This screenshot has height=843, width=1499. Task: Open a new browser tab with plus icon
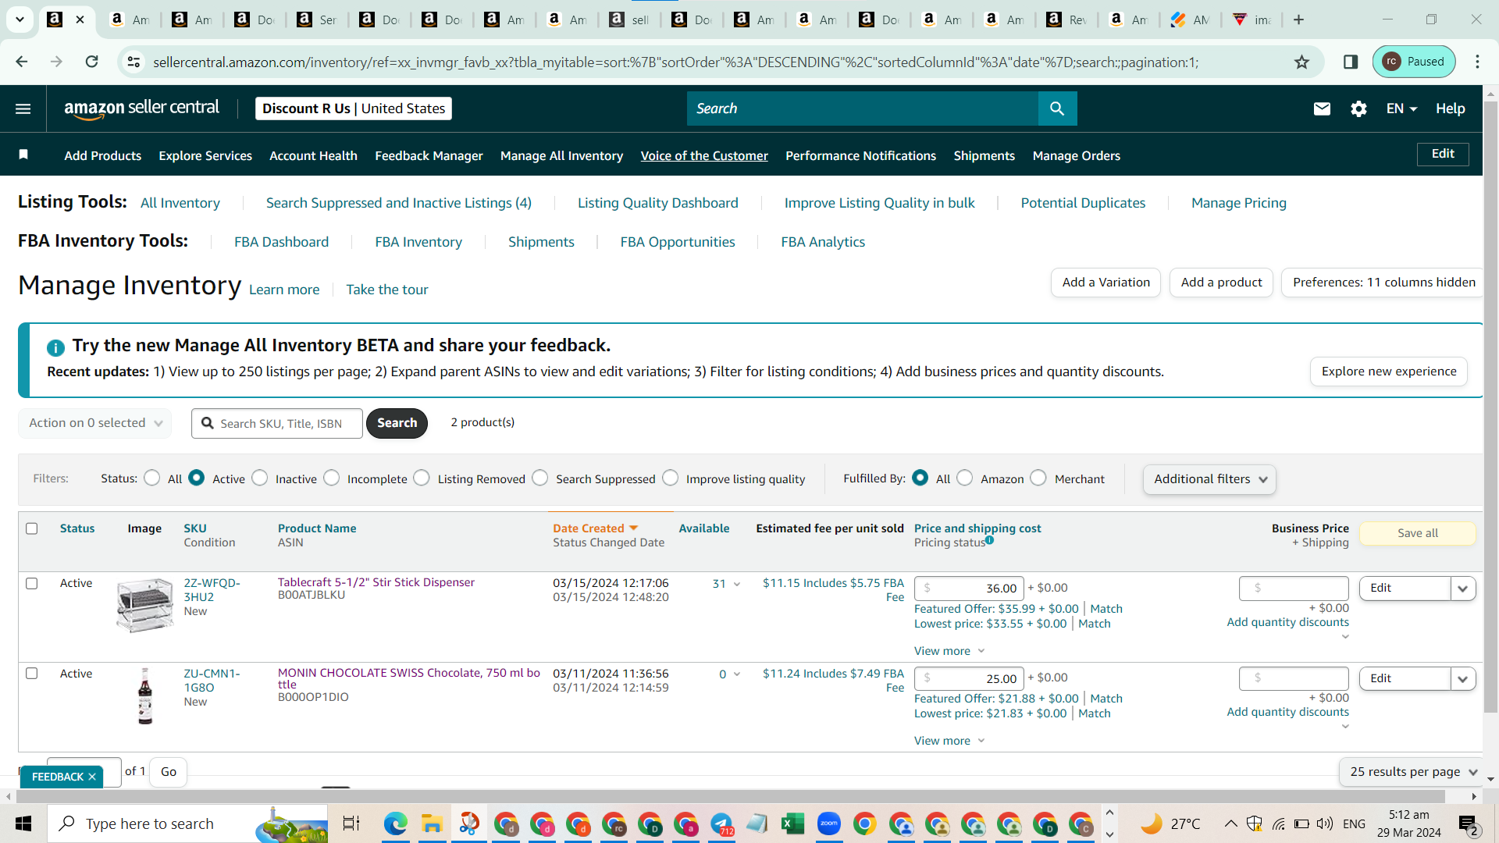(x=1298, y=20)
